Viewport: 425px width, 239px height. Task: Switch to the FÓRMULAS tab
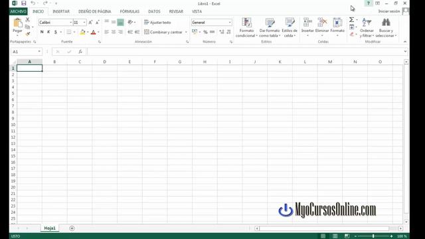click(129, 11)
